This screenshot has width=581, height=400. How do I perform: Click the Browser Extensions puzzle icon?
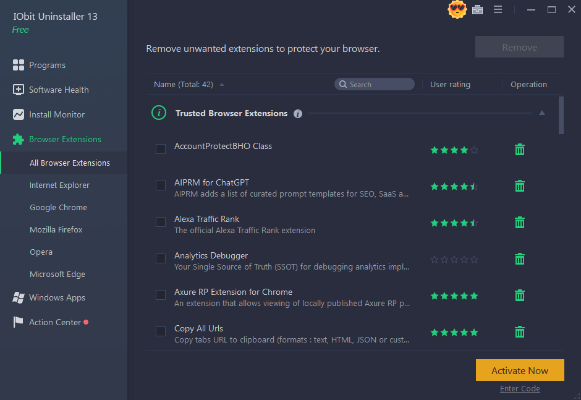point(18,139)
